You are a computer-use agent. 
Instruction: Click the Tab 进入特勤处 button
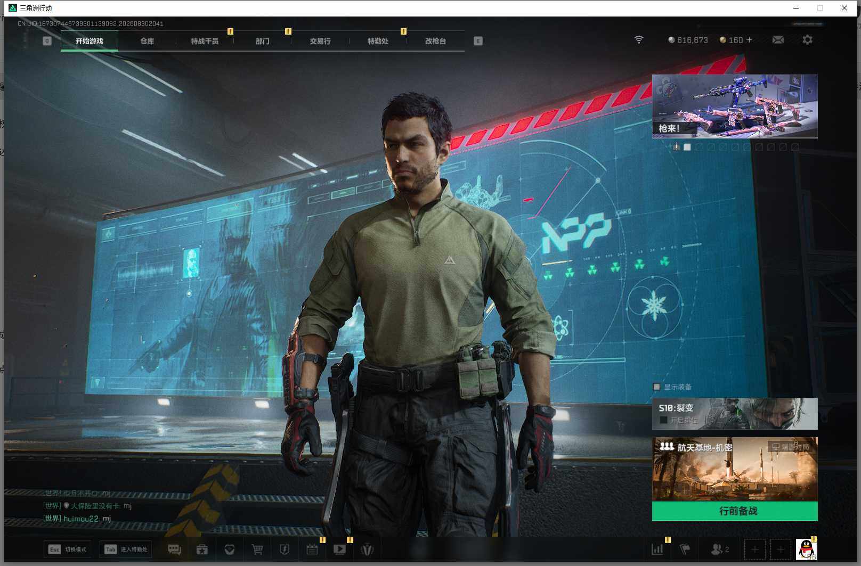126,549
